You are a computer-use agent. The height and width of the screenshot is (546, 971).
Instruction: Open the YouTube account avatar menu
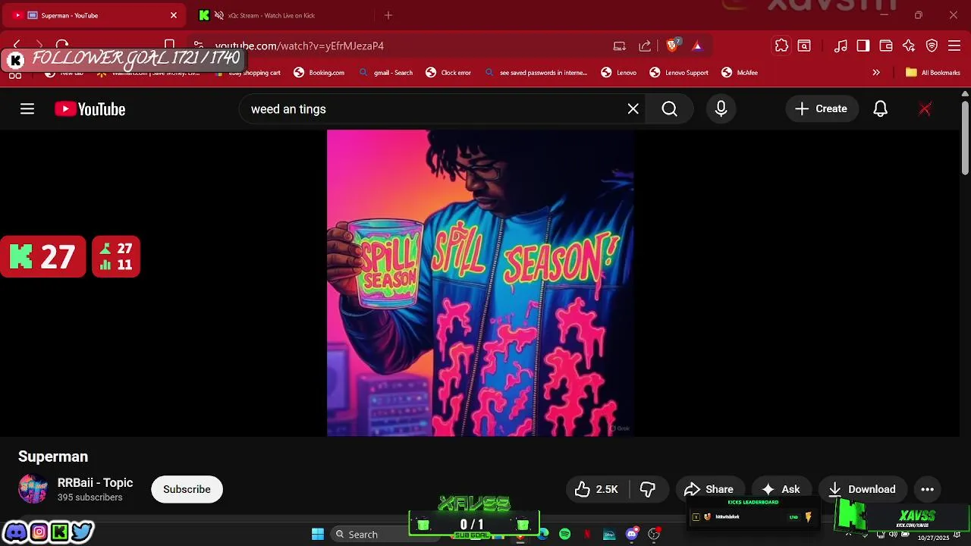(x=925, y=109)
